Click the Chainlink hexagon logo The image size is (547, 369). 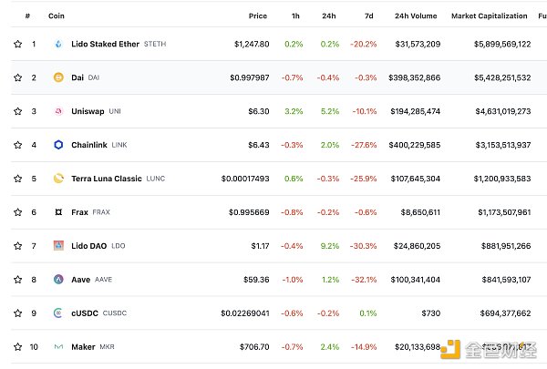(58, 145)
